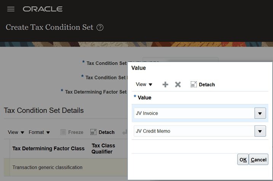Image resolution: width=273 pixels, height=181 pixels.
Task: Add a new value row with plus icon
Action: [x=165, y=84]
